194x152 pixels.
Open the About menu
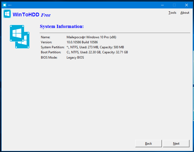(185, 13)
